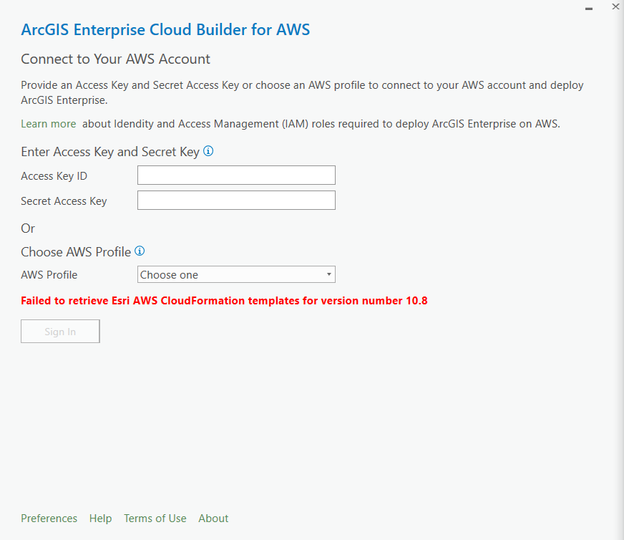Click info icon beside Choose AWS Profile
Image resolution: width=624 pixels, height=540 pixels.
click(x=140, y=251)
